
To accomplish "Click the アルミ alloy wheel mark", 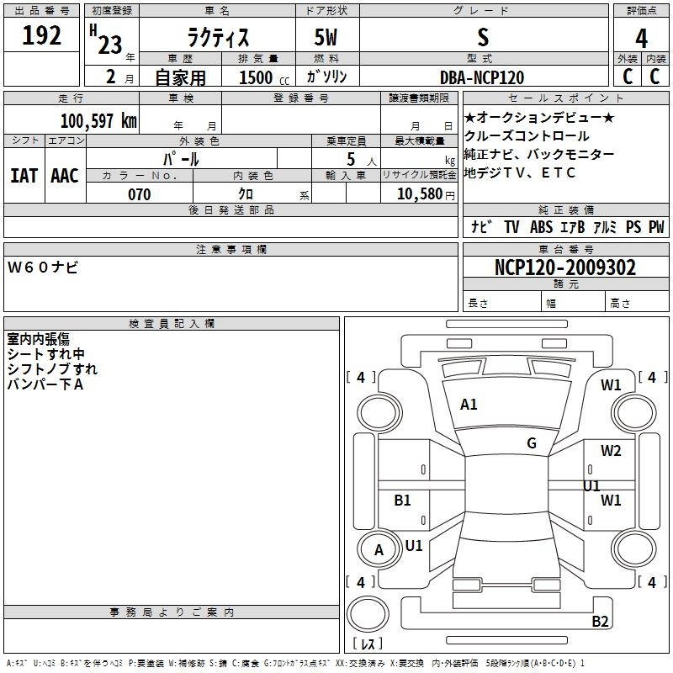I will tap(605, 226).
